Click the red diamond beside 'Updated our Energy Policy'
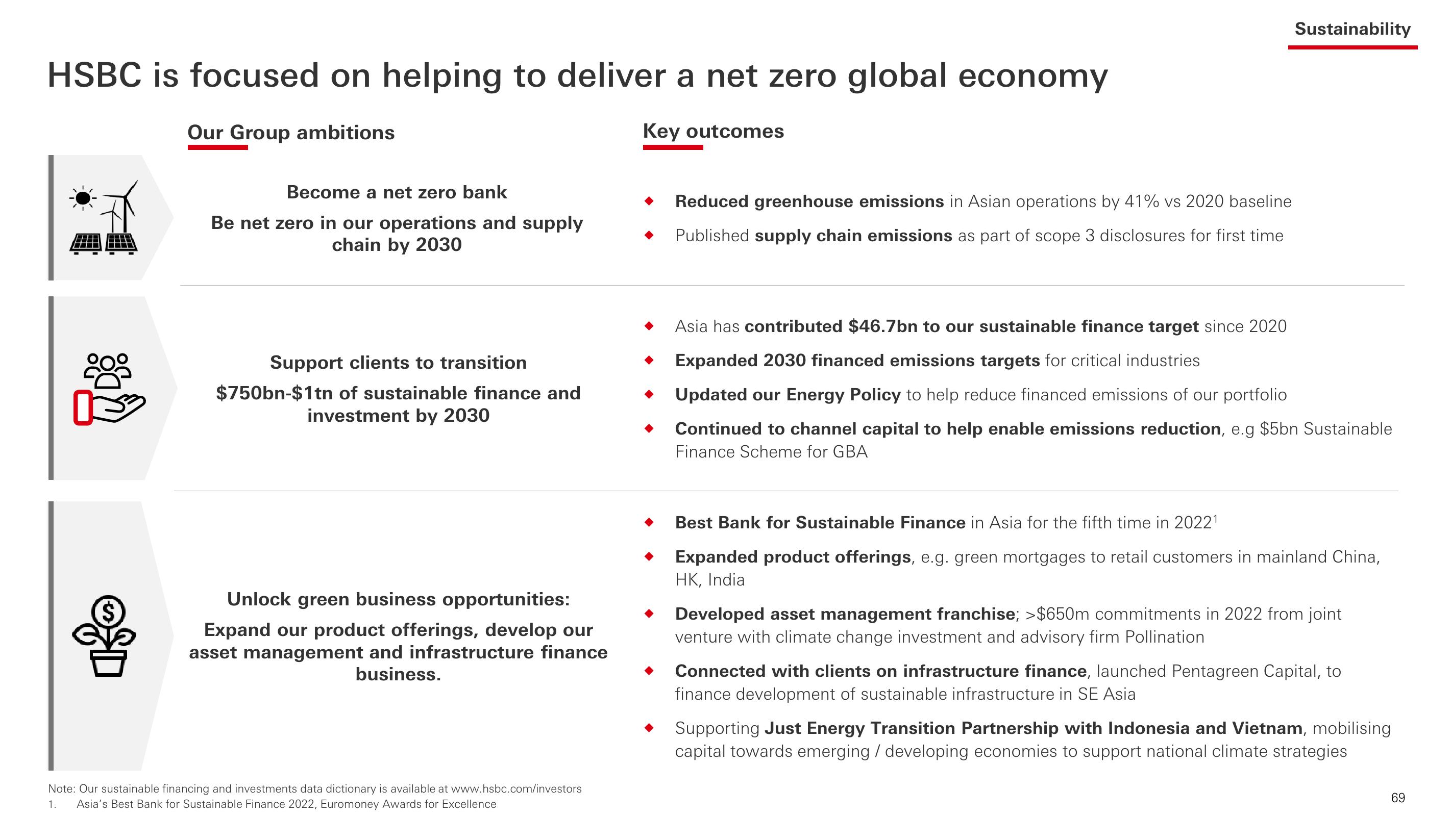The height and width of the screenshot is (816, 1451). pyautogui.click(x=649, y=395)
